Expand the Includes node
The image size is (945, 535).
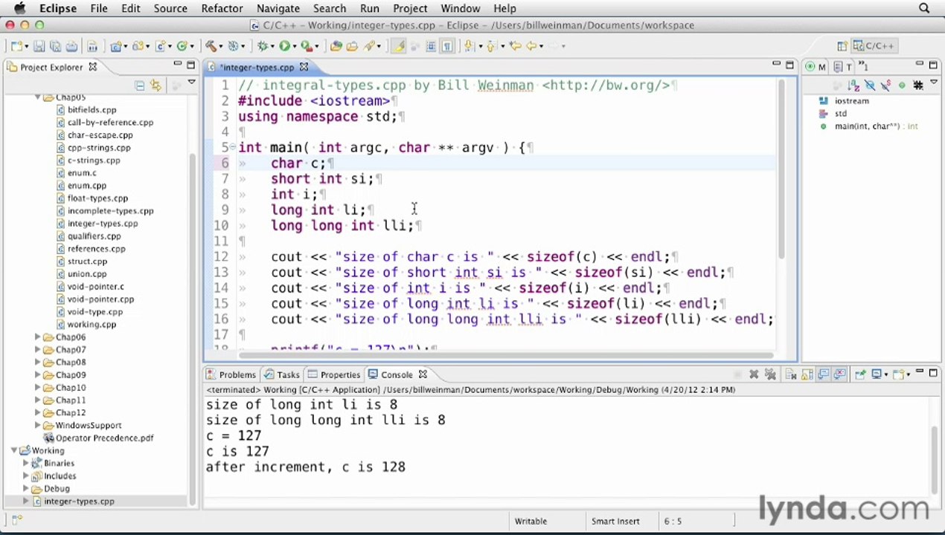point(26,476)
